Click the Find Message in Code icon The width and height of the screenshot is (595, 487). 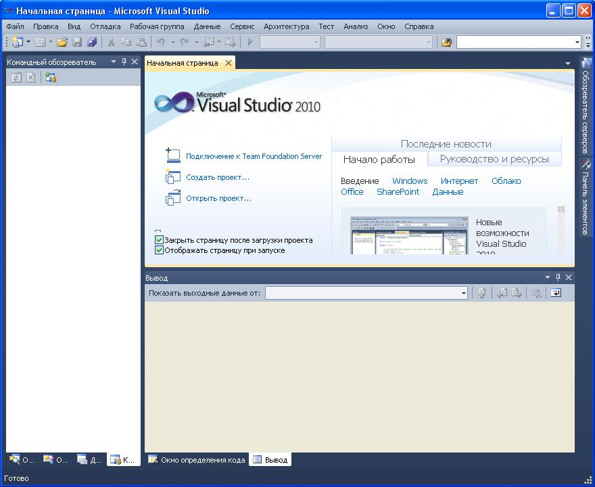point(481,293)
